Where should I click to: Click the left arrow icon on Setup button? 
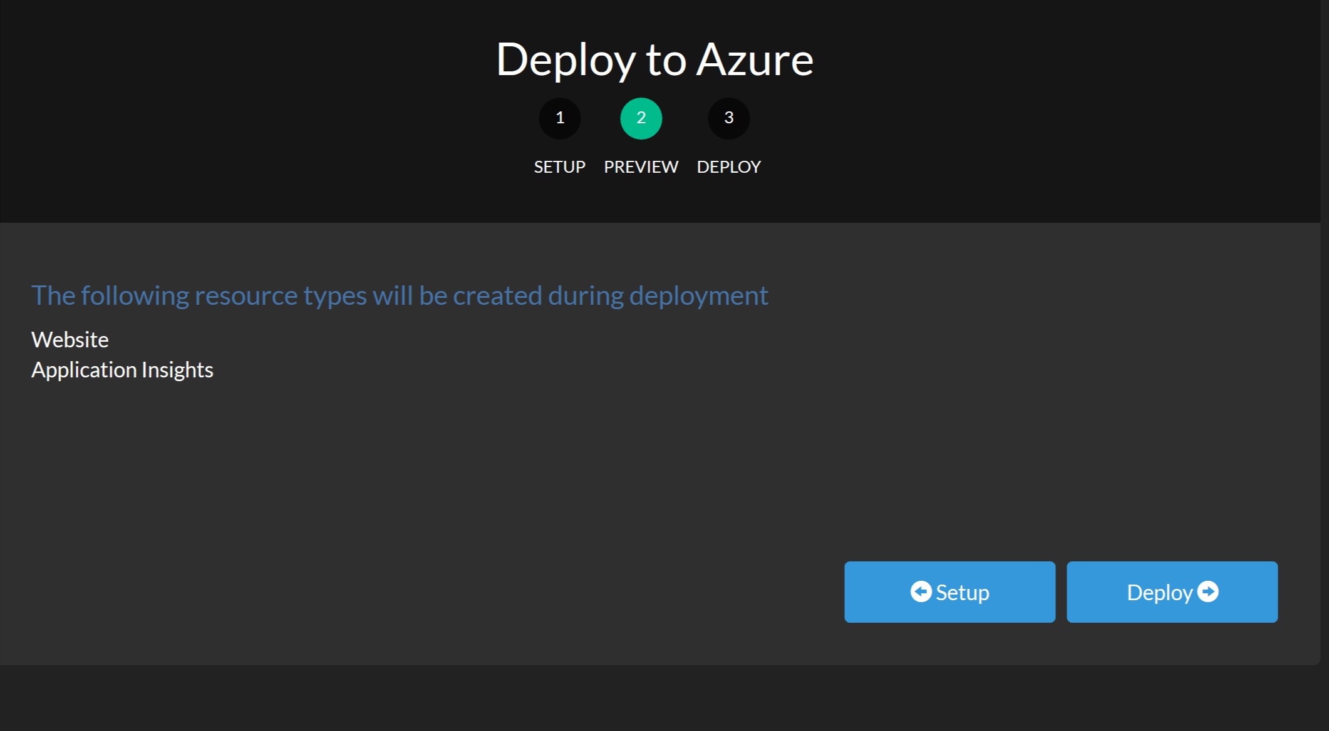[921, 591]
